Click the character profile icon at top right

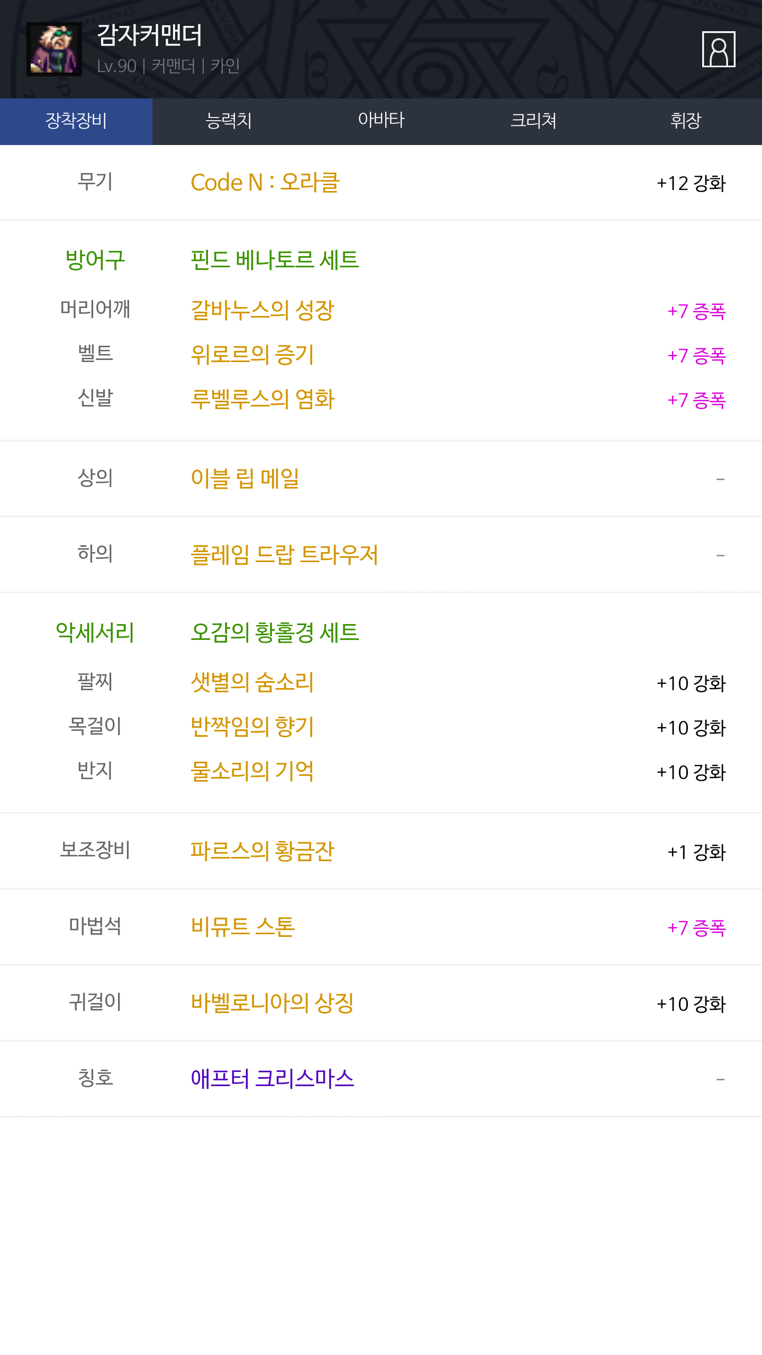pos(718,49)
